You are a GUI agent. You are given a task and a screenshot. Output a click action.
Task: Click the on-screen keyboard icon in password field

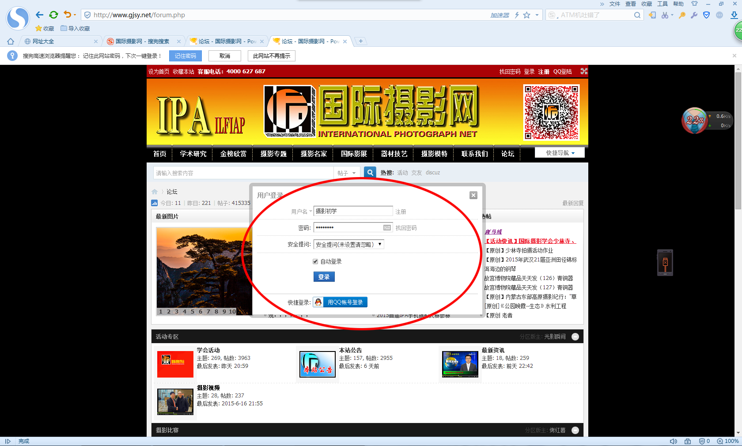387,227
